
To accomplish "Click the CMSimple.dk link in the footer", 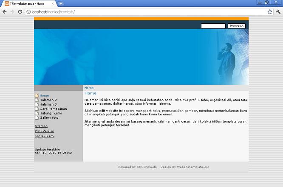I will (x=147, y=167).
